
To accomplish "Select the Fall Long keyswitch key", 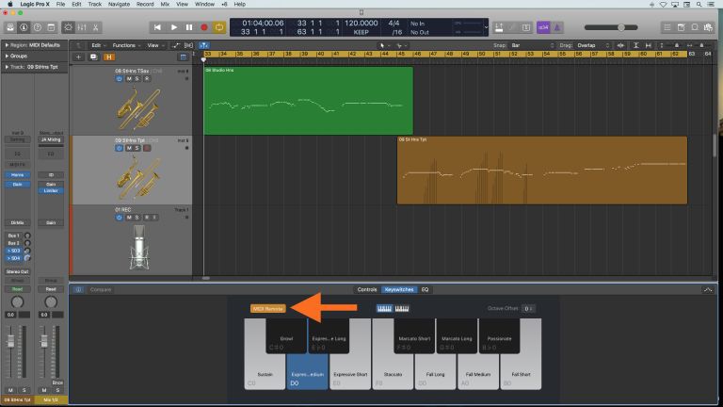I will click(x=435, y=373).
